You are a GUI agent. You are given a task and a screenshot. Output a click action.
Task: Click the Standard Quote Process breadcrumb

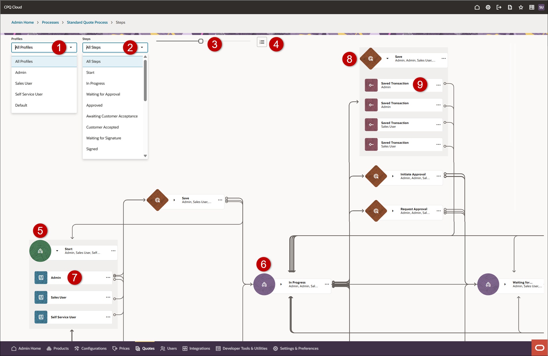87,22
